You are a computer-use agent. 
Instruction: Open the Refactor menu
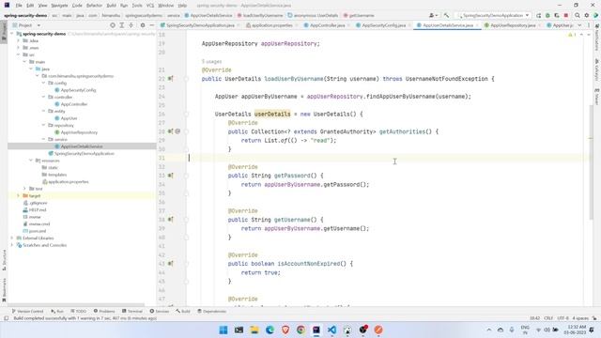(94, 6)
